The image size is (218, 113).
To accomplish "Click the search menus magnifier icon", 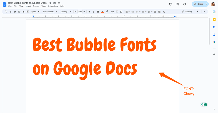I will click(x=6, y=12).
